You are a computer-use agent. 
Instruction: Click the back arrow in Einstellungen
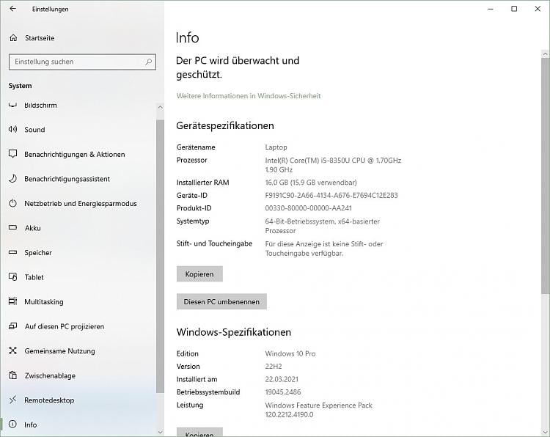(x=12, y=9)
